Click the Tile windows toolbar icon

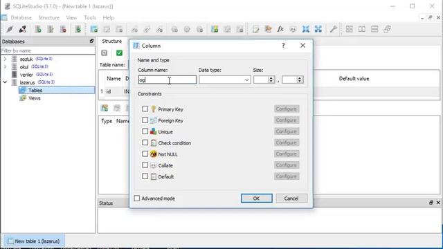pyautogui.click(x=349, y=29)
